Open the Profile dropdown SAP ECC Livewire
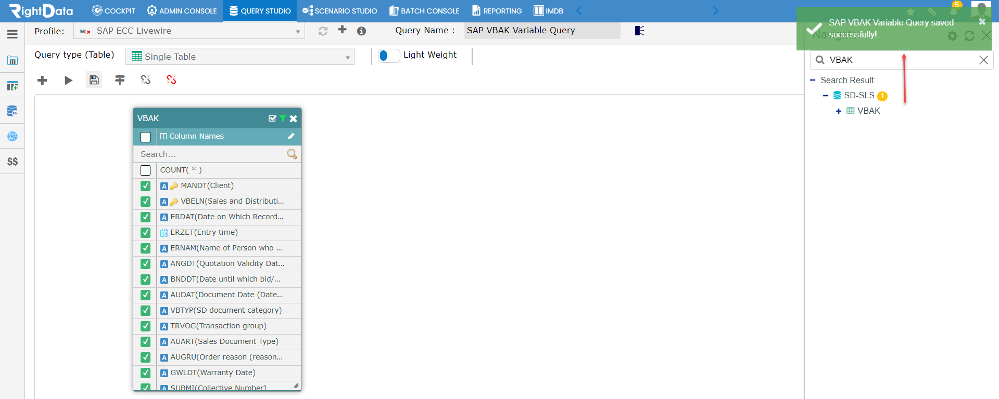The width and height of the screenshot is (999, 399). click(x=189, y=31)
